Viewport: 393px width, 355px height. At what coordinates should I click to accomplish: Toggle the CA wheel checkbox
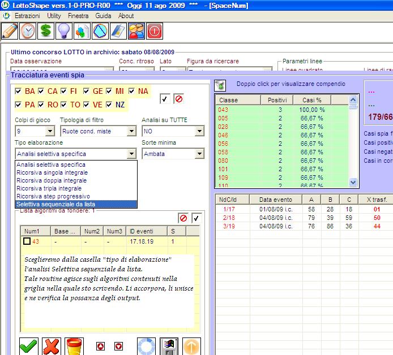(41, 91)
